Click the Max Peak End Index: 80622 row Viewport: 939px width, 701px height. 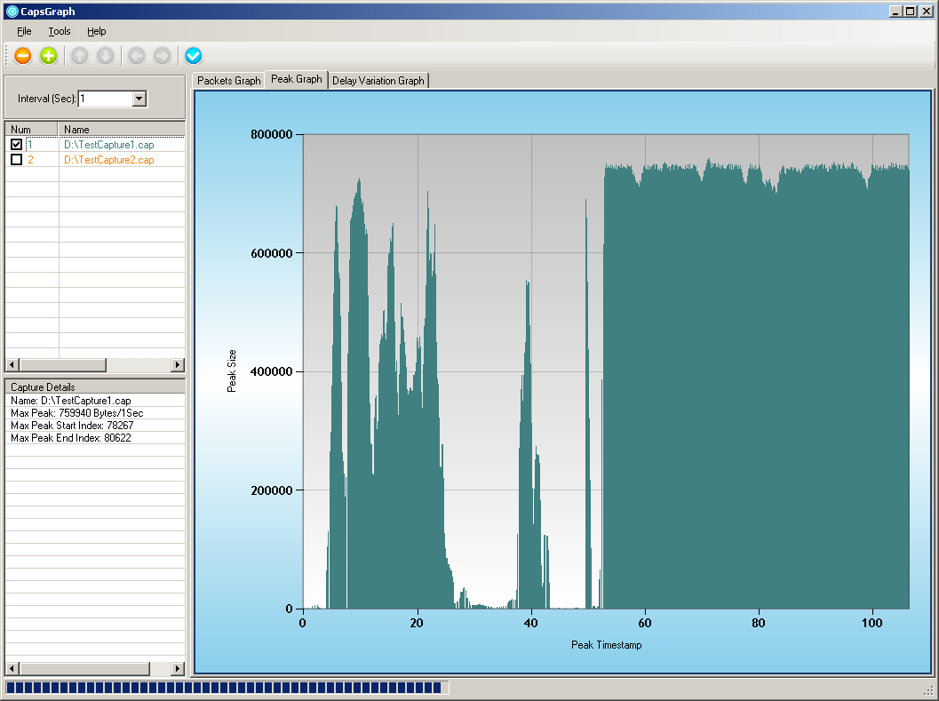(95, 438)
